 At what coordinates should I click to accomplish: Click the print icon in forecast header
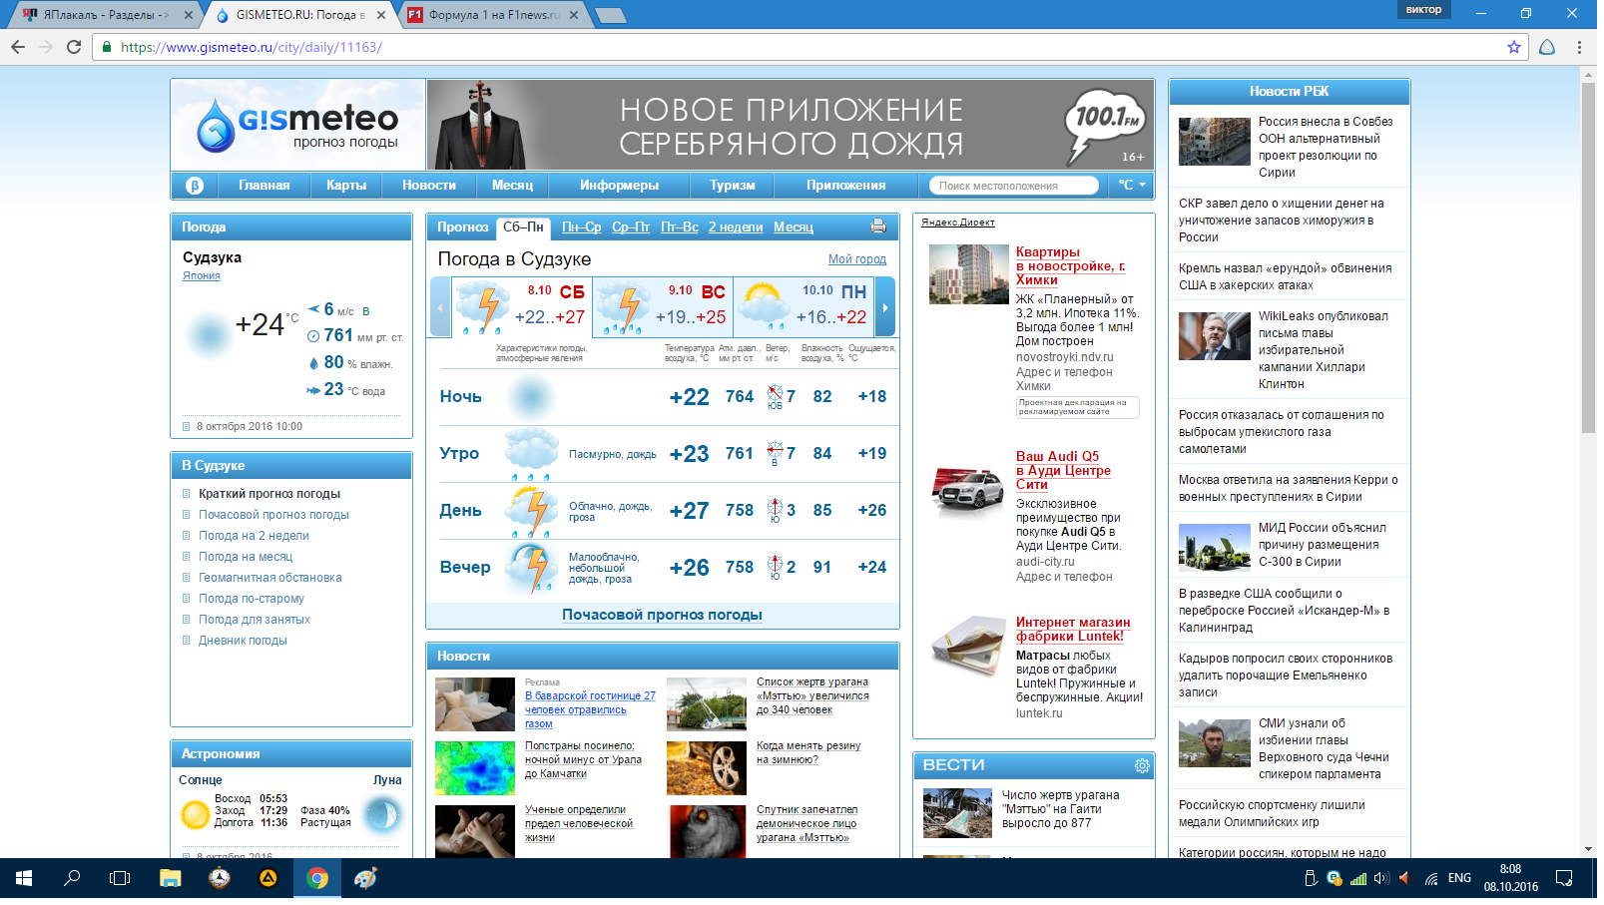pyautogui.click(x=877, y=226)
